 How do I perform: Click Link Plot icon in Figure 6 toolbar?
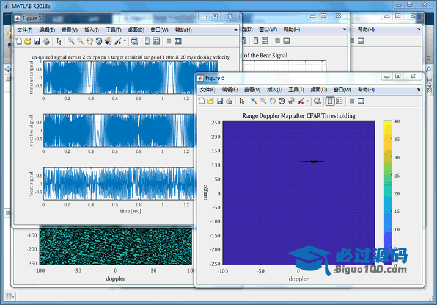[317, 101]
